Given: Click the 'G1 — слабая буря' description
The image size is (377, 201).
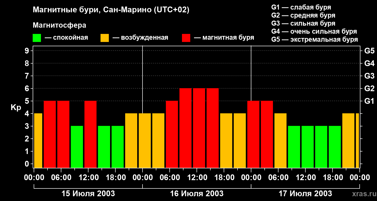Looking at the screenshot, I should click(301, 7).
